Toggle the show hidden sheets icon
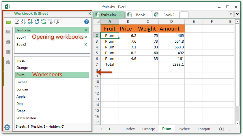Screen dimensions: 243x136 click(x=17, y=22)
